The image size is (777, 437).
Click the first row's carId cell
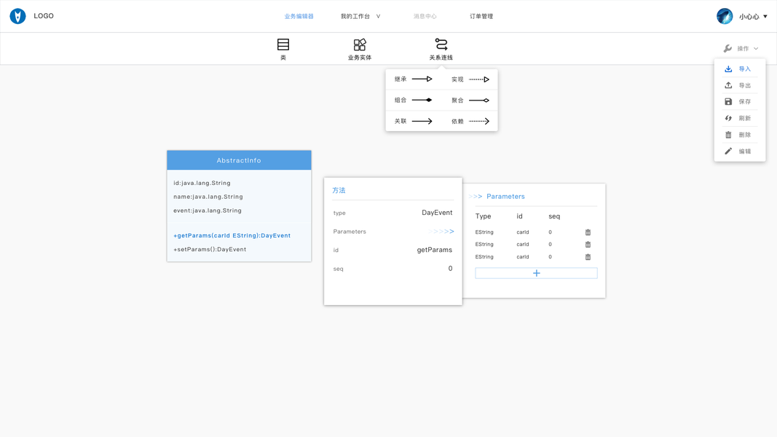pyautogui.click(x=523, y=232)
